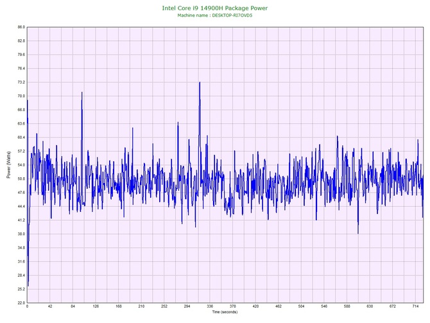Click the 504 tick on the time axis

pos(302,306)
